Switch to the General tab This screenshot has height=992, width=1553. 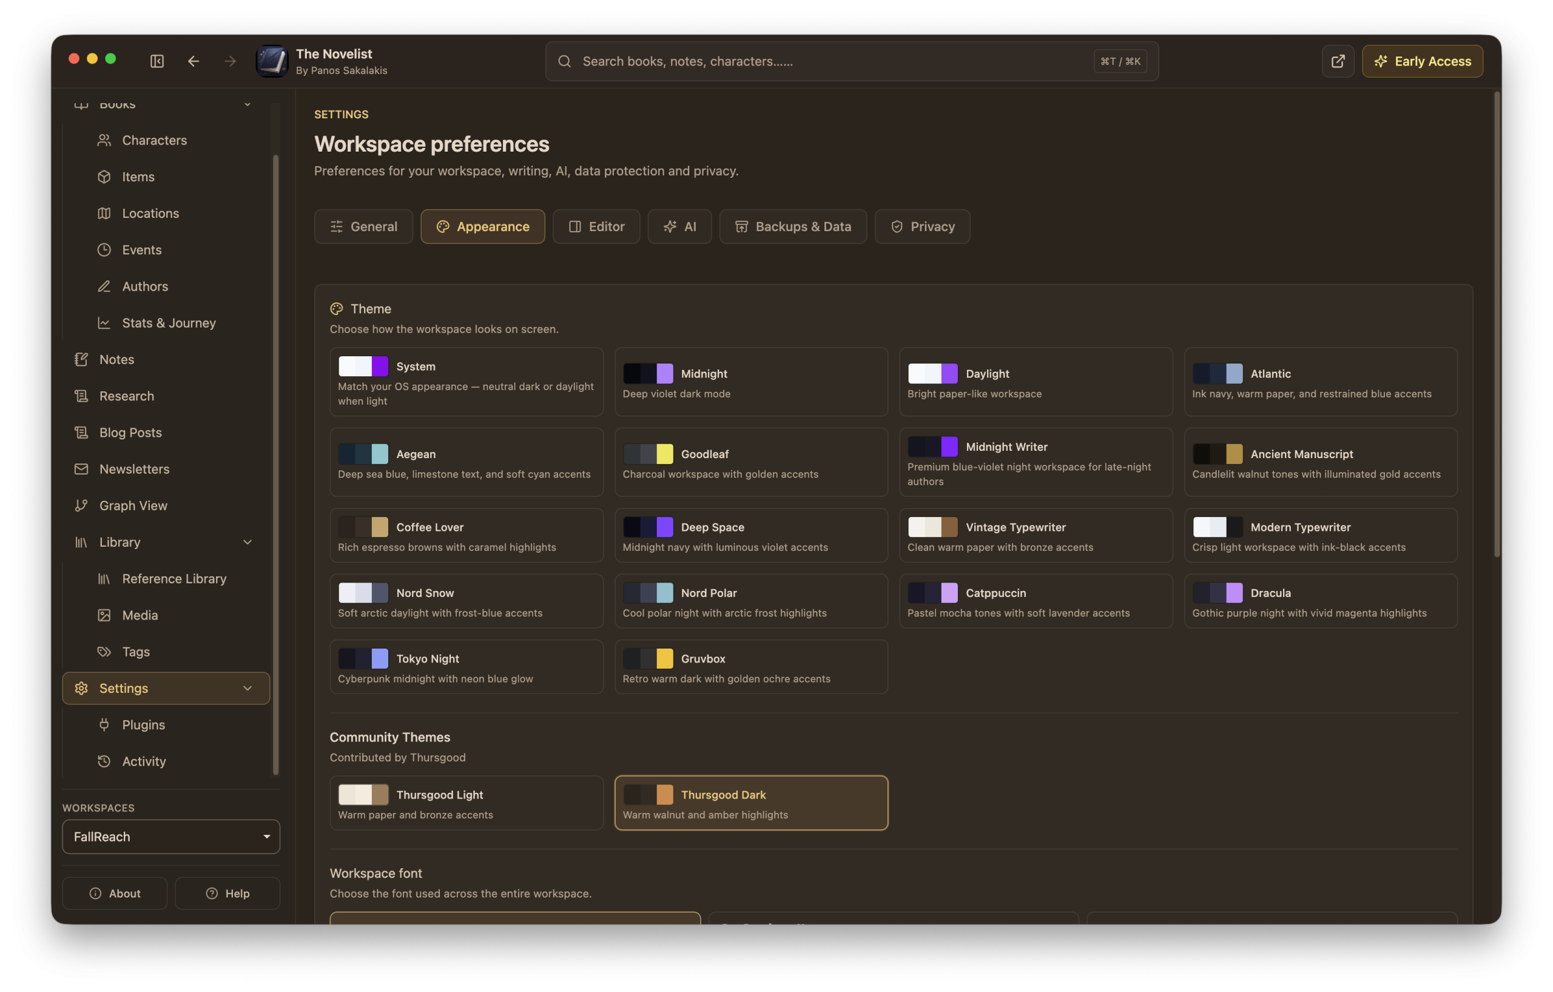(364, 226)
